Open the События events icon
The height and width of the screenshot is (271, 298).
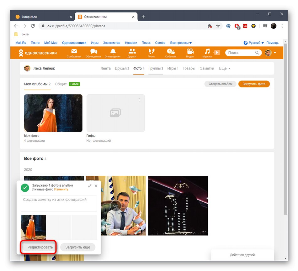(x=170, y=53)
